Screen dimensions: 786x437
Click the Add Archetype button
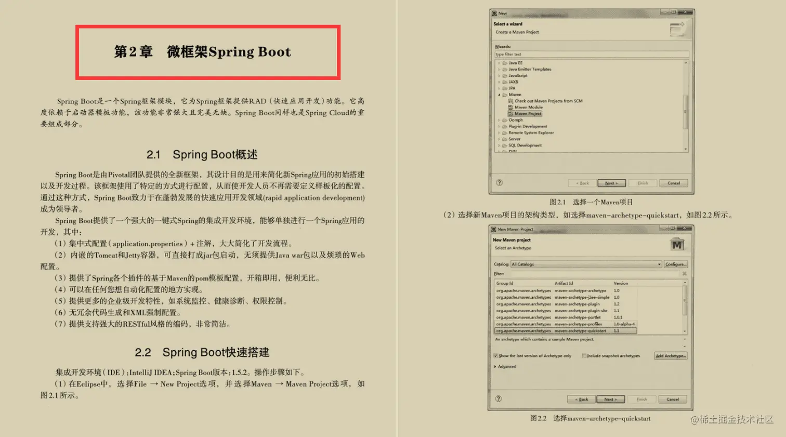pos(671,356)
